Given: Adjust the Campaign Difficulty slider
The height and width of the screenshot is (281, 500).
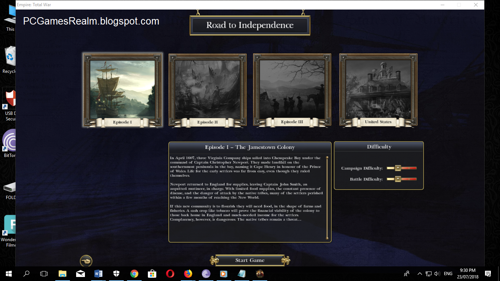Looking at the screenshot, I should tap(402, 168).
